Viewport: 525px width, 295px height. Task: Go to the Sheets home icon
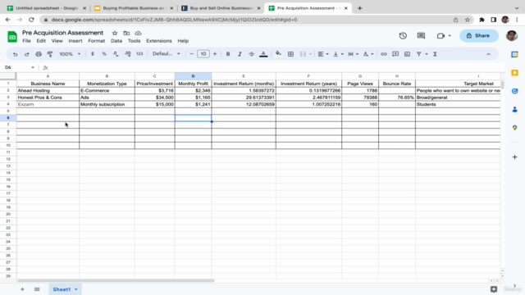coord(12,36)
